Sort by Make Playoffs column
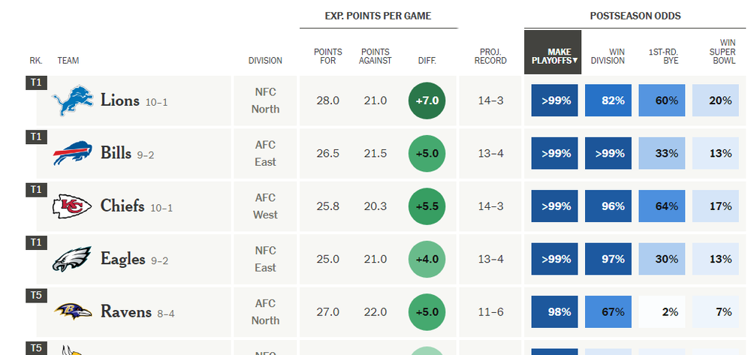 pos(554,56)
